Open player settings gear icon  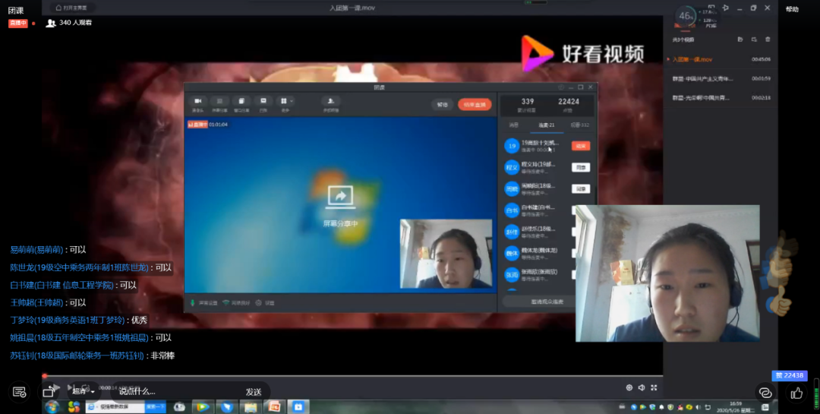click(x=629, y=388)
